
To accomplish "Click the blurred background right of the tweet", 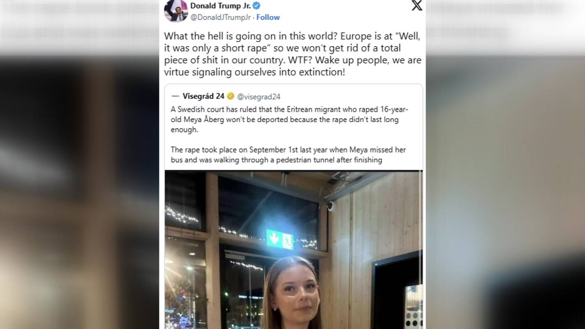I will (x=505, y=185).
